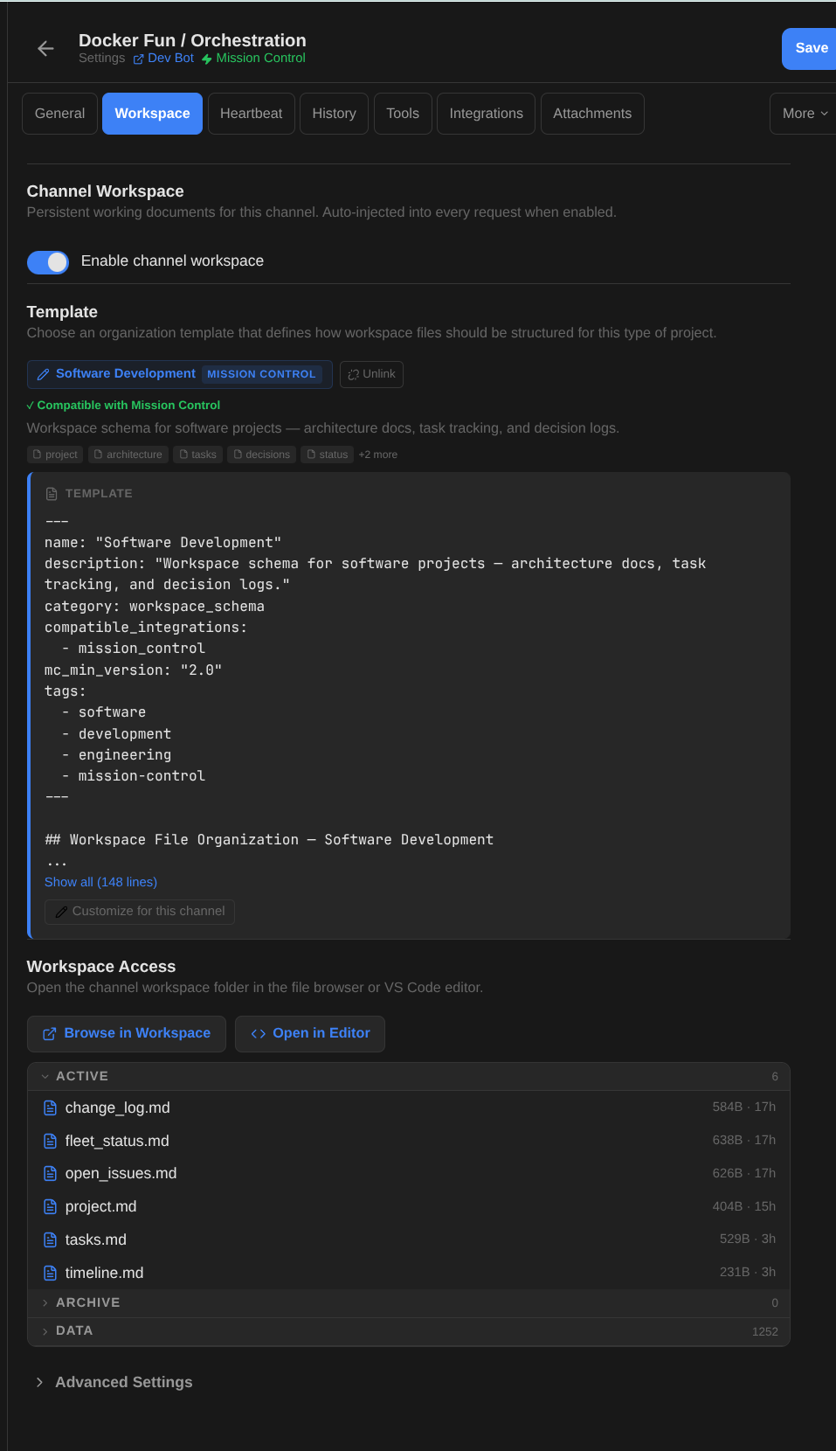
Task: Click the status file tag
Action: [x=327, y=455]
